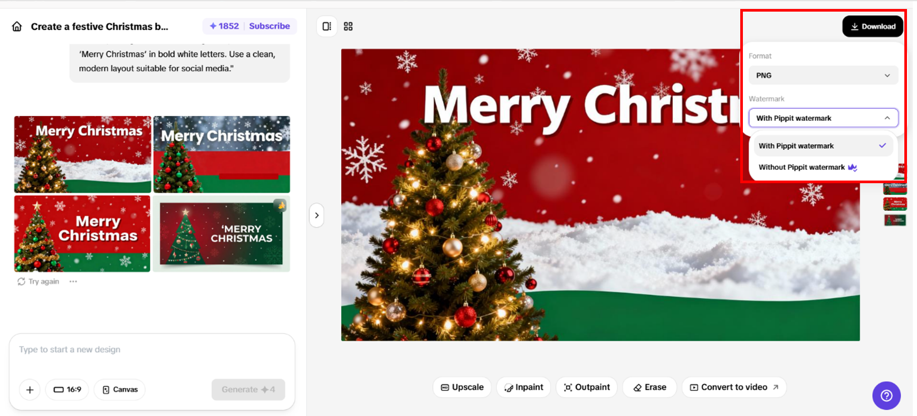This screenshot has width=917, height=416.
Task: Open the PNG format dropdown
Action: (823, 75)
